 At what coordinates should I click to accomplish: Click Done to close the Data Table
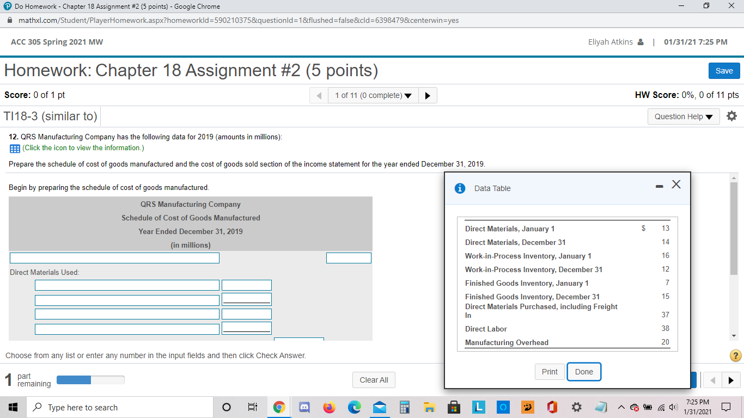(584, 372)
